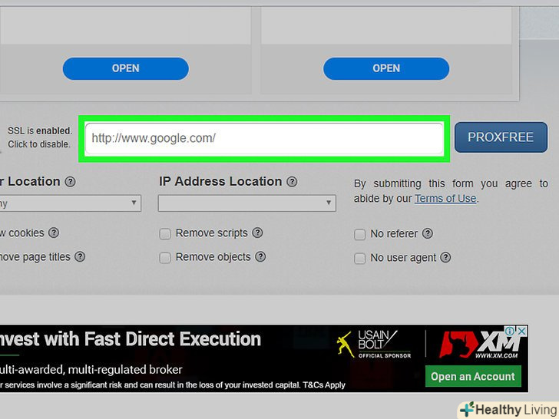Show help for cookies option
This screenshot has width=559, height=419.
(x=54, y=233)
